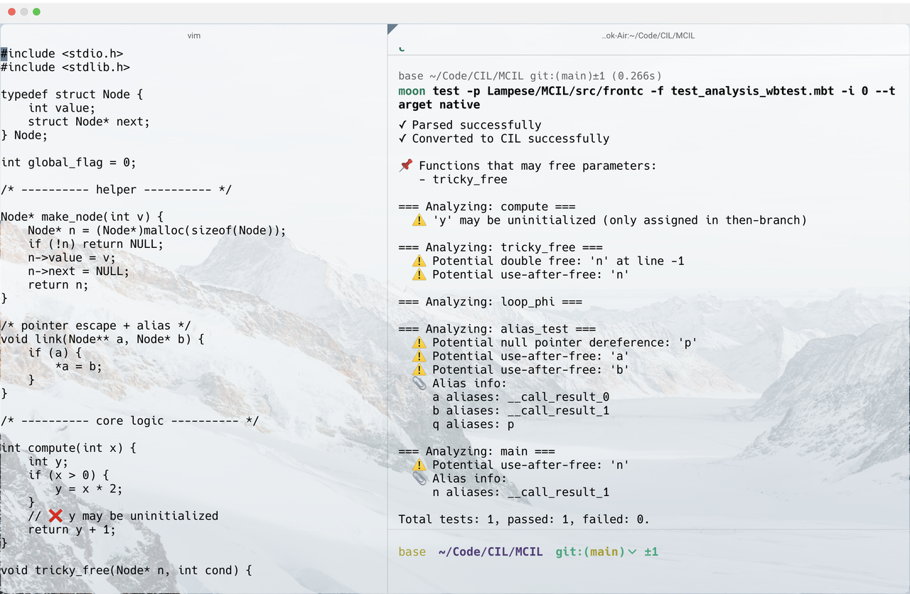Screen dimensions: 910x594
Task: Click the warning icon beside "Potential null pointer dereference"
Action: pos(419,342)
